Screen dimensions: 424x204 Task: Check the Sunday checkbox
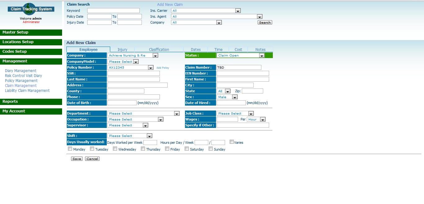pyautogui.click(x=210, y=149)
